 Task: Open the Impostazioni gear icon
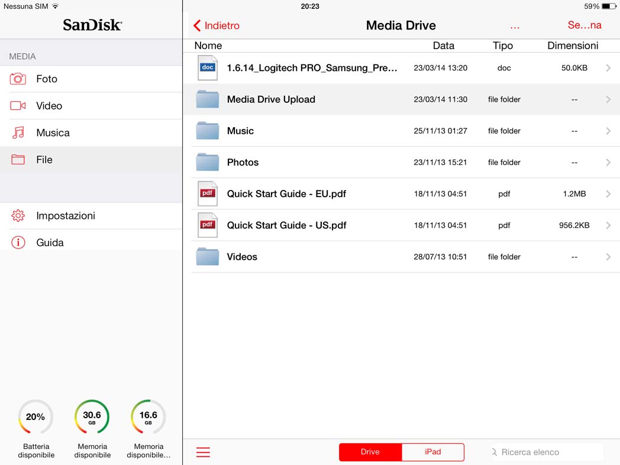point(18,216)
